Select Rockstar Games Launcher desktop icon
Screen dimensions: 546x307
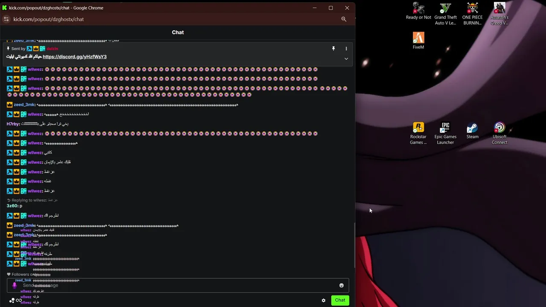[x=418, y=133]
